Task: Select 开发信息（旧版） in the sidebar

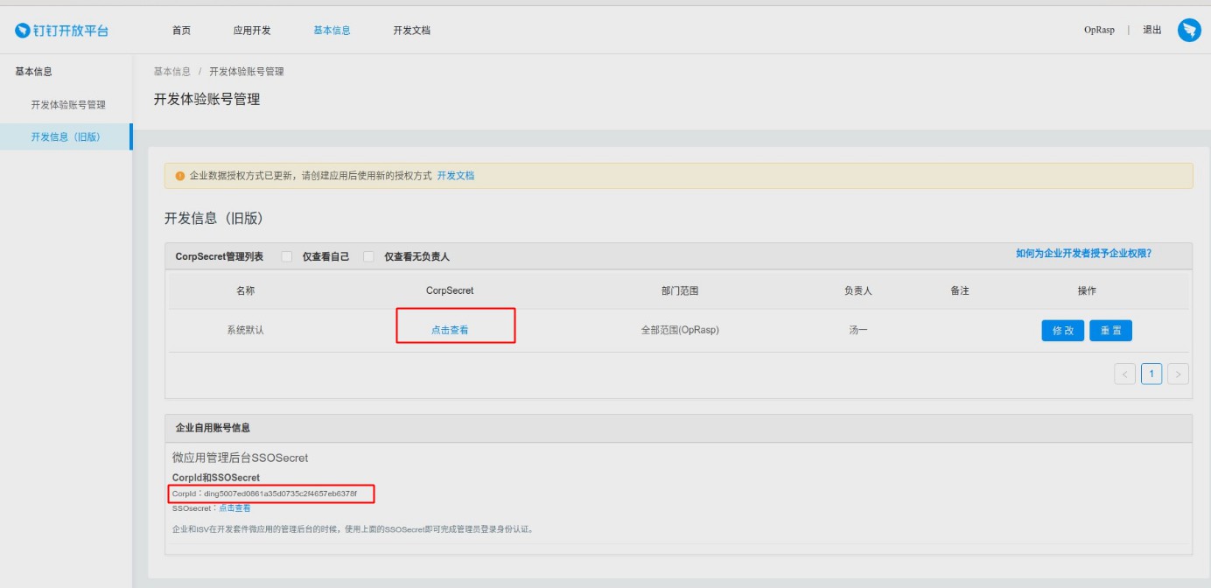Action: [66, 137]
